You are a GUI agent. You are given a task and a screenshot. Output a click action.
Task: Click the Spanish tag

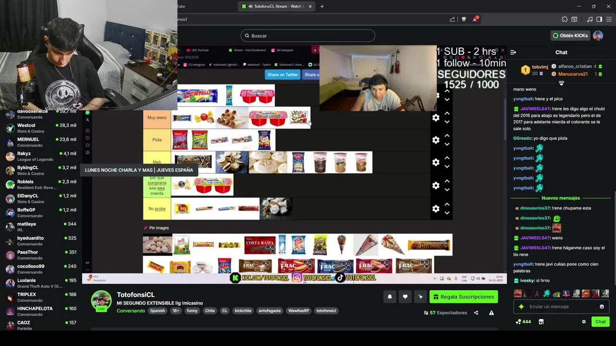pyautogui.click(x=157, y=311)
